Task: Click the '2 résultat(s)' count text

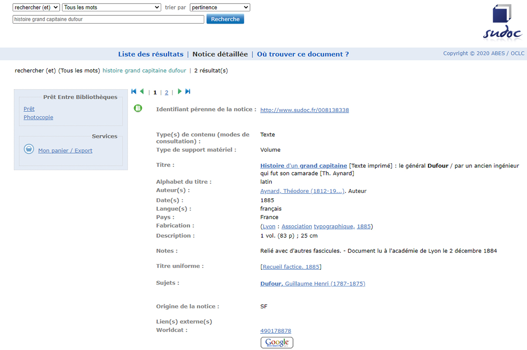Action: tap(211, 71)
